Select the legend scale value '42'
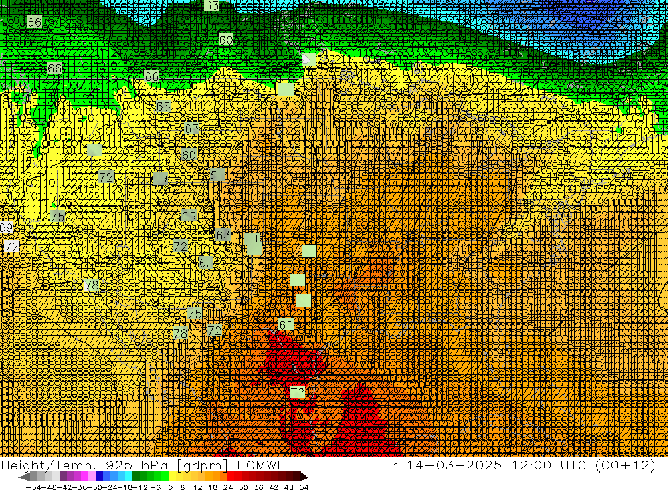The width and height of the screenshot is (669, 490). [274, 487]
